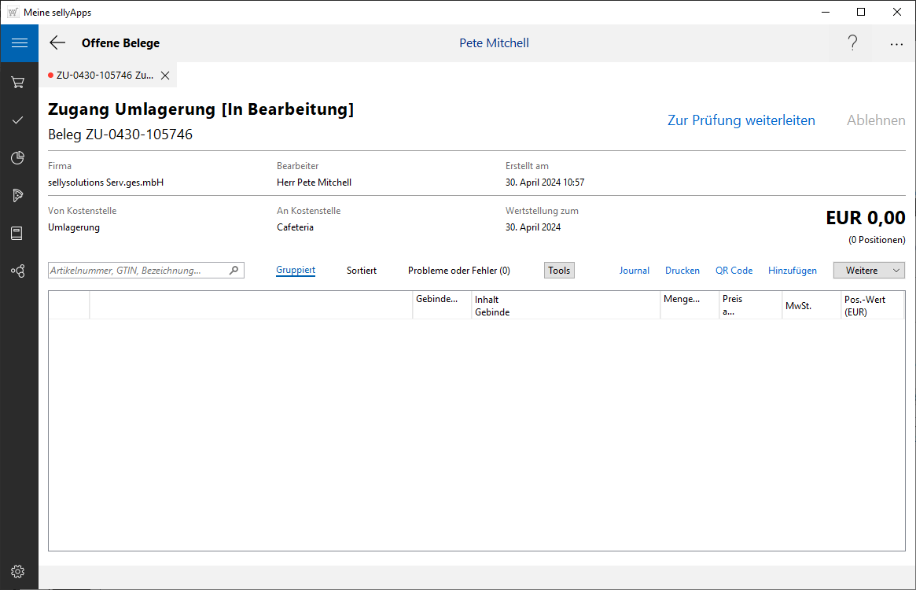
Task: Open settings gear in sidebar
Action: (18, 572)
